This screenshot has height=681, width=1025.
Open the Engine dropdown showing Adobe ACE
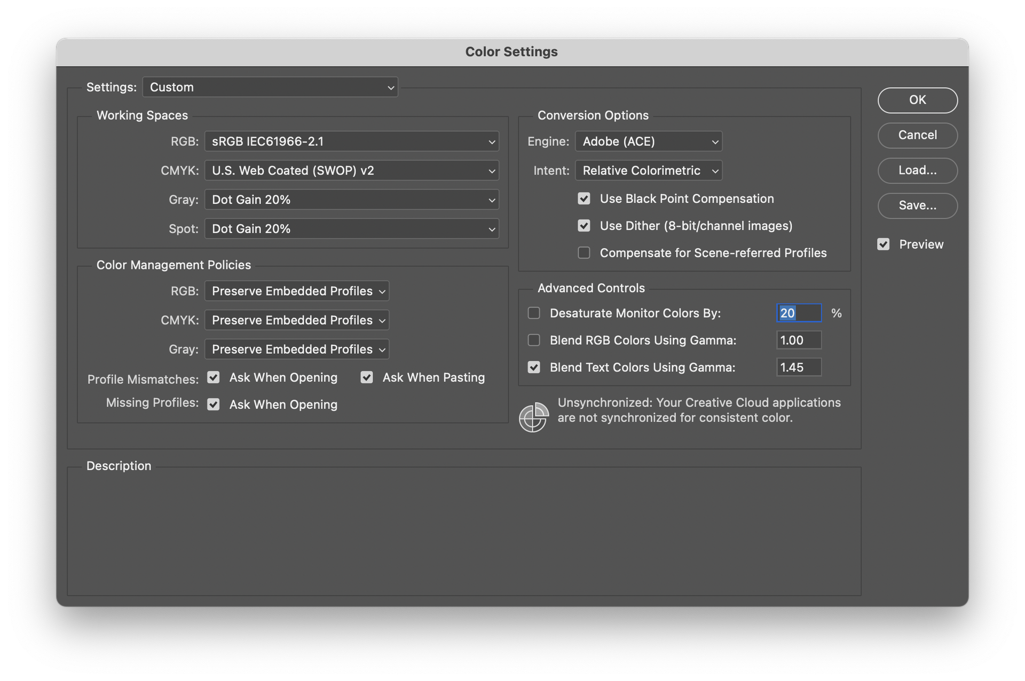click(649, 141)
